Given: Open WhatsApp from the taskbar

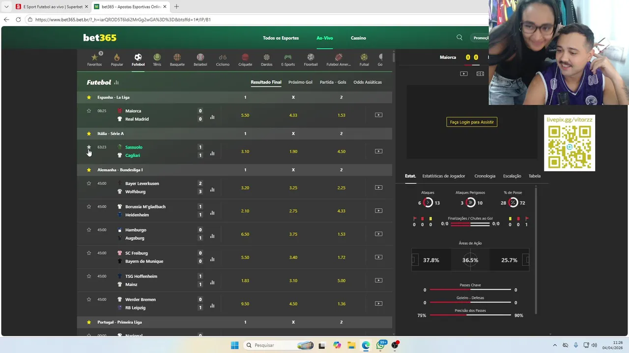Looking at the screenshot, I should tap(380, 345).
